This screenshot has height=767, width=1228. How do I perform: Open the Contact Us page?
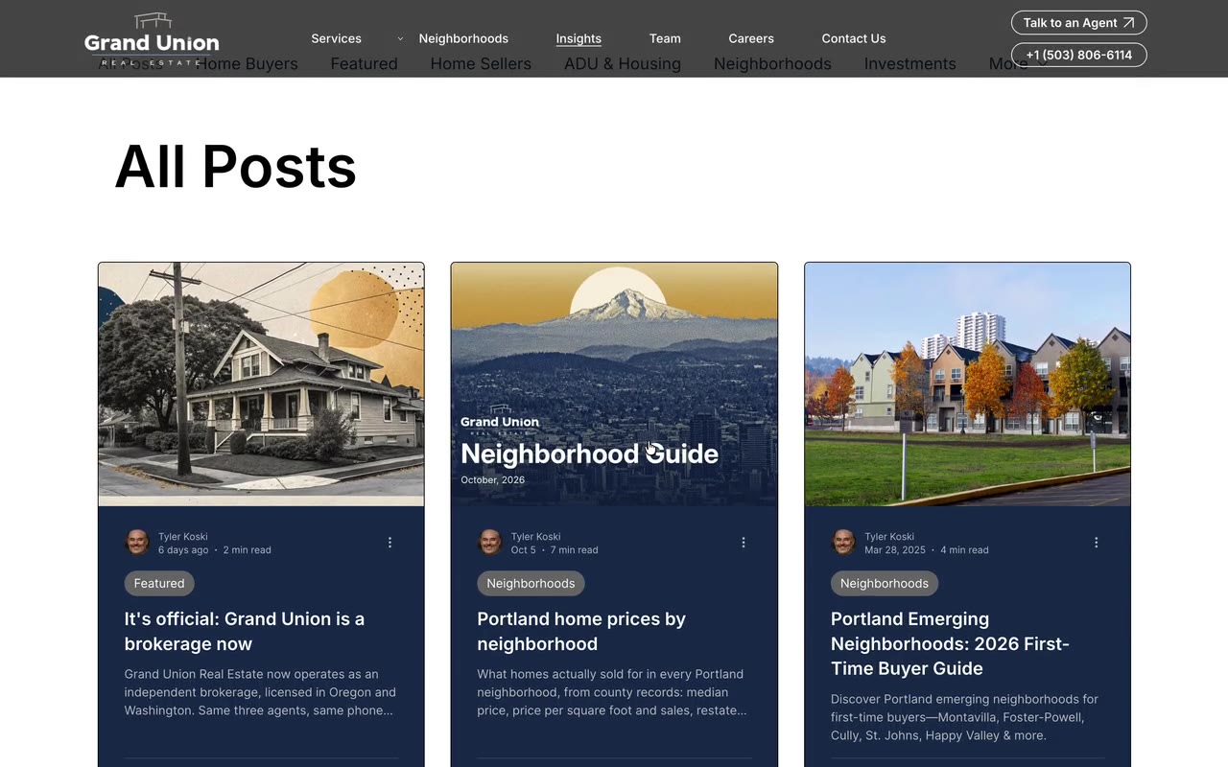tap(854, 38)
